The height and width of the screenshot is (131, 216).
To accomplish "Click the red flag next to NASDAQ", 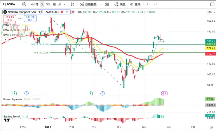I will 62,12.
